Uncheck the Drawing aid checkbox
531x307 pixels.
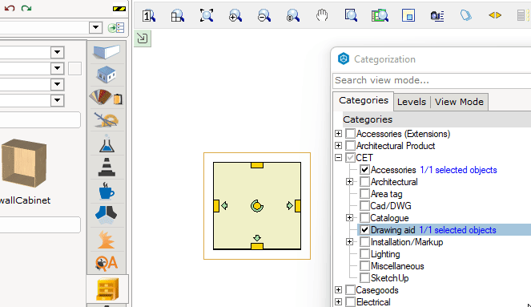364,230
